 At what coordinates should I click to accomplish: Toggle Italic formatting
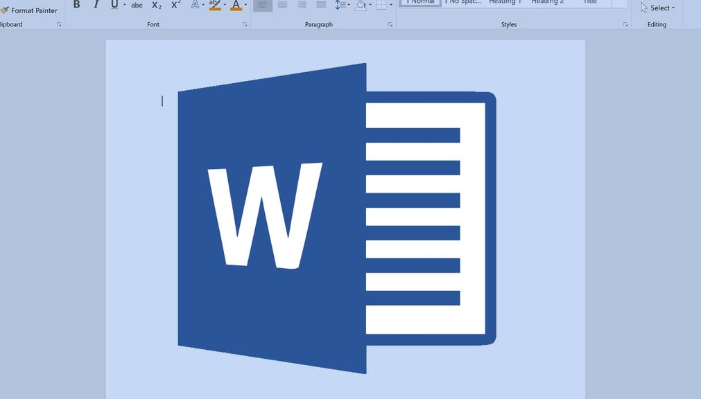[x=95, y=4]
